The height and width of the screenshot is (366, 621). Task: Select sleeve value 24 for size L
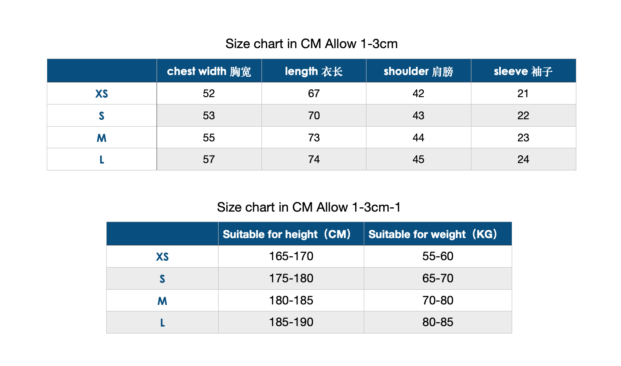pos(523,160)
